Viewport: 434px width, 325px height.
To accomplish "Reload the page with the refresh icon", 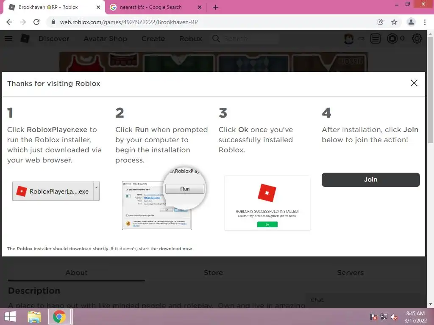I will coord(36,22).
